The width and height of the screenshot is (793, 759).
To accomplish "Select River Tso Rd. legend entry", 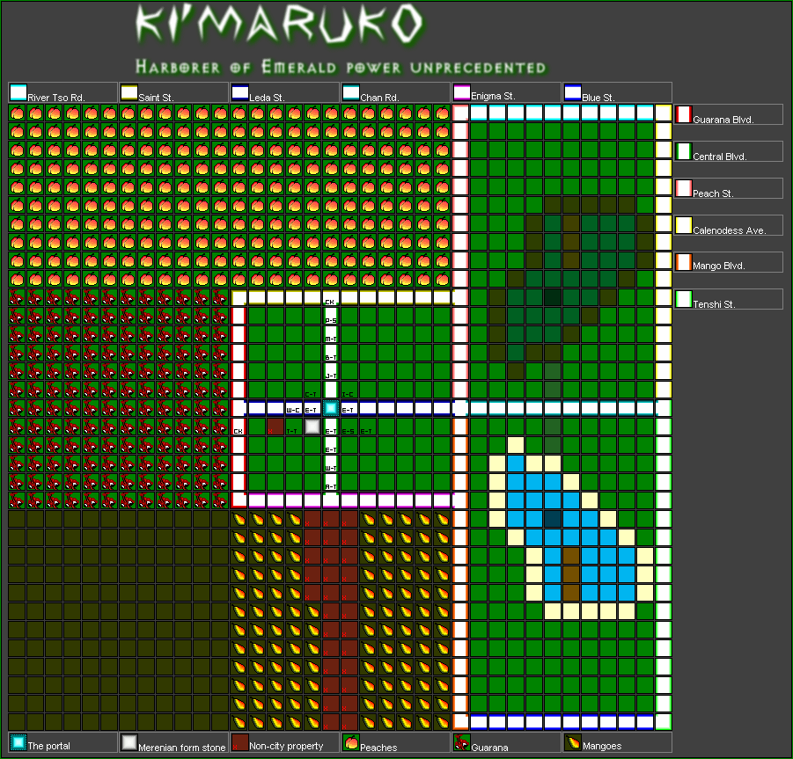I will click(x=62, y=93).
